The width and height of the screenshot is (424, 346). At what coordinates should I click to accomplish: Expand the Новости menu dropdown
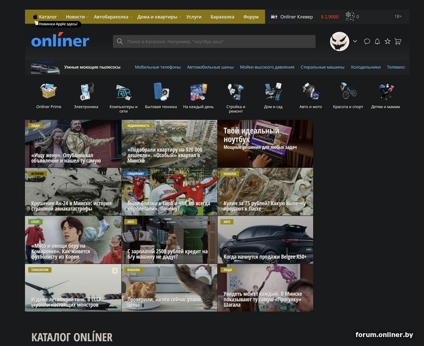click(87, 17)
